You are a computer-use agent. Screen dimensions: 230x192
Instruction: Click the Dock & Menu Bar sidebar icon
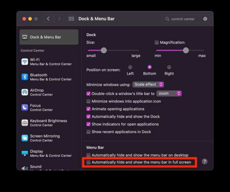(25, 37)
